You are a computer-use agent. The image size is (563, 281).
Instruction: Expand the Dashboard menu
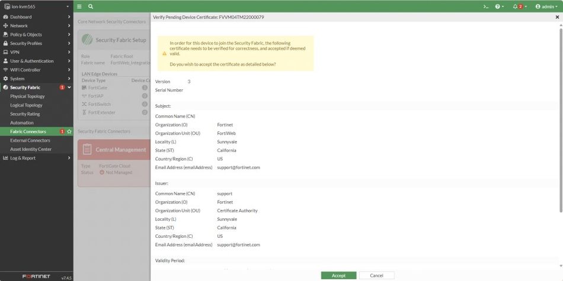pyautogui.click(x=37, y=17)
